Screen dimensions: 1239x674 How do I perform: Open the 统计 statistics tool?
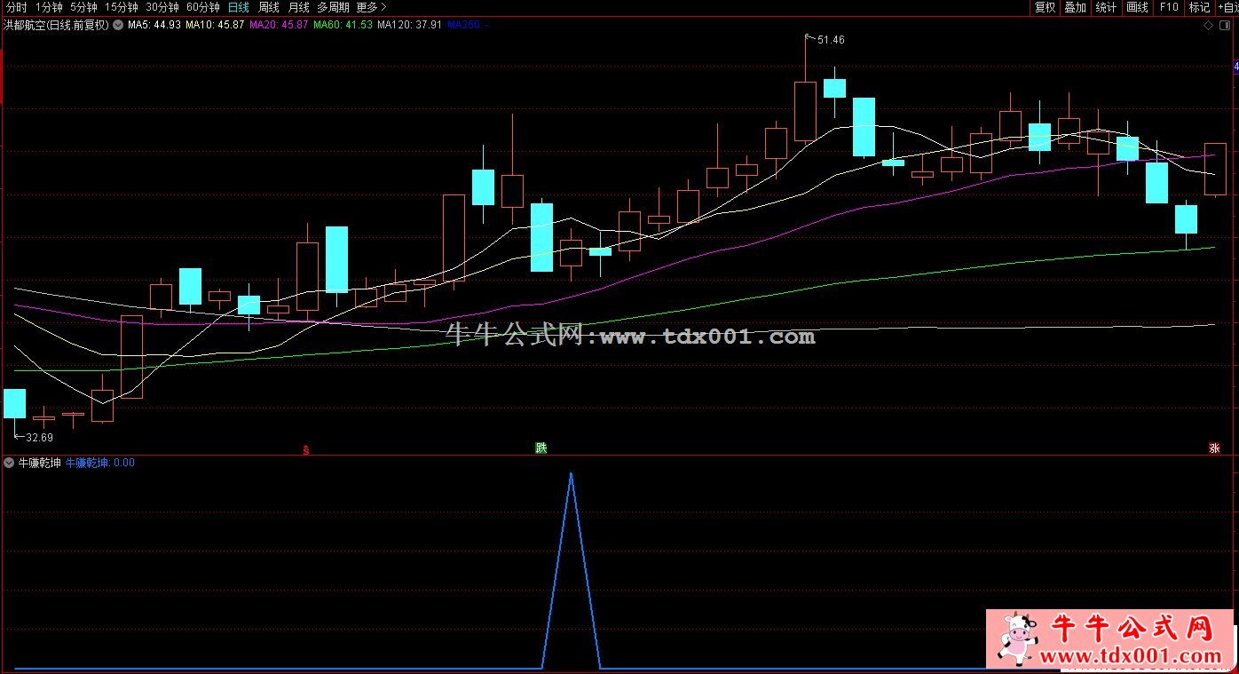(x=1106, y=7)
